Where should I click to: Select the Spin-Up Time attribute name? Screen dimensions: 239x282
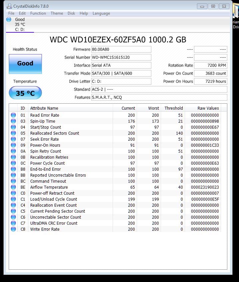coord(43,121)
